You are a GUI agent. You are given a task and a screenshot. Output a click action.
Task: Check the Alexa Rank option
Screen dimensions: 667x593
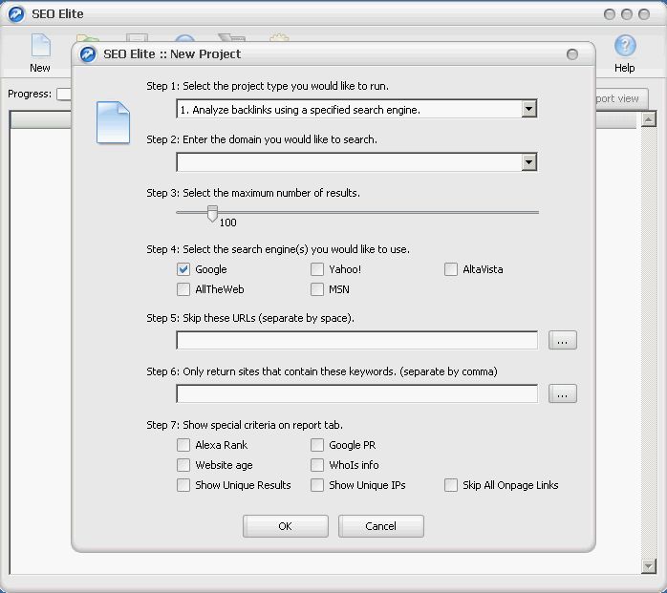pos(183,445)
